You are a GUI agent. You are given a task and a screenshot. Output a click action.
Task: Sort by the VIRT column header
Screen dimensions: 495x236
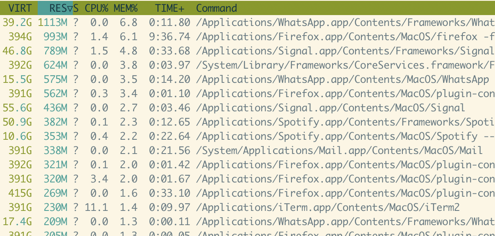pos(20,8)
